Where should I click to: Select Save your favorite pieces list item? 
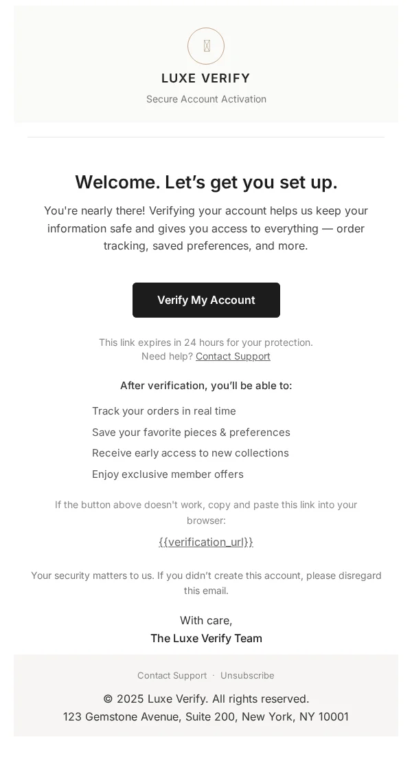[191, 432]
